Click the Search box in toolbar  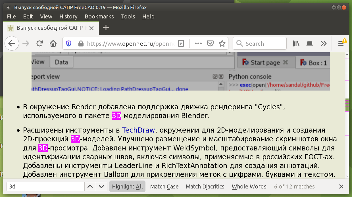pos(260,43)
